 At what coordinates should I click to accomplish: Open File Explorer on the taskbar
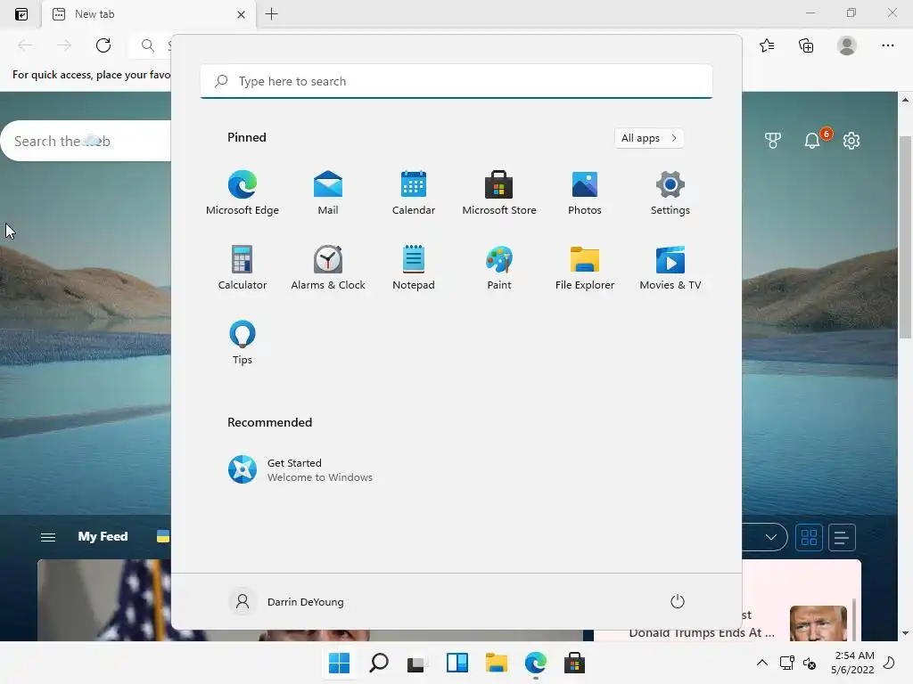coord(496,663)
